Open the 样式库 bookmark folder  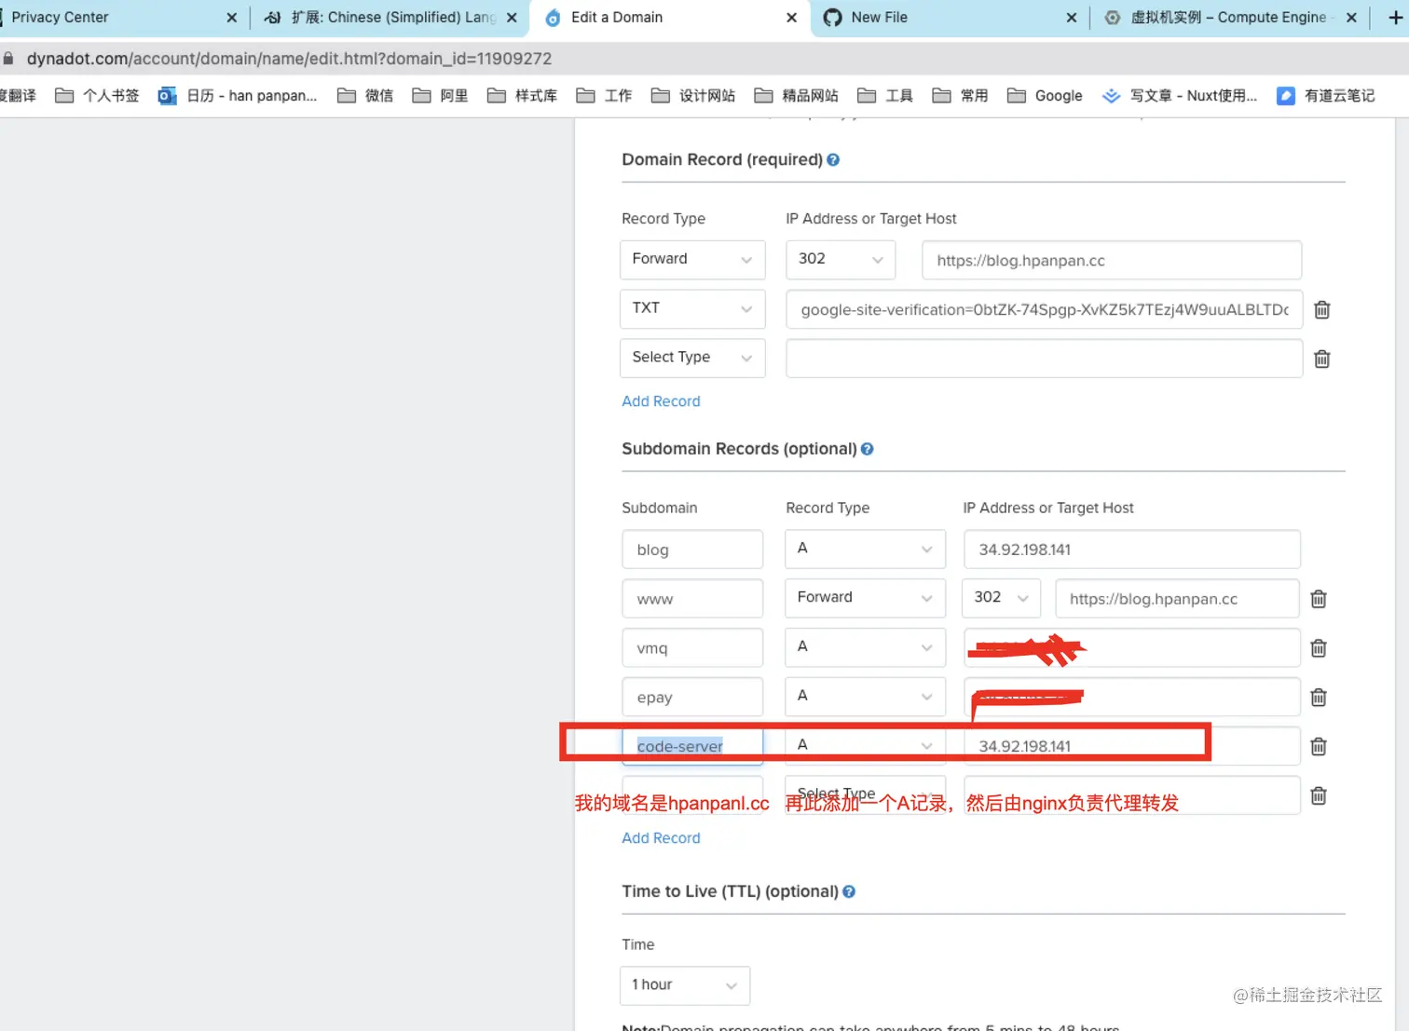523,96
